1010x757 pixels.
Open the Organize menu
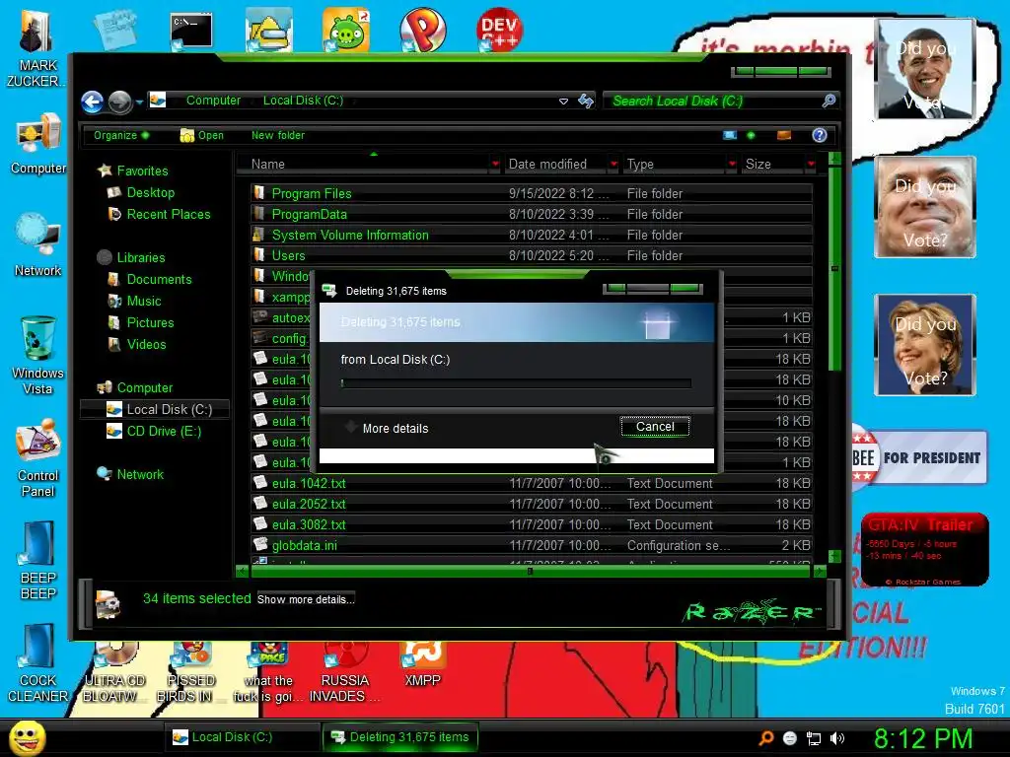click(x=121, y=135)
